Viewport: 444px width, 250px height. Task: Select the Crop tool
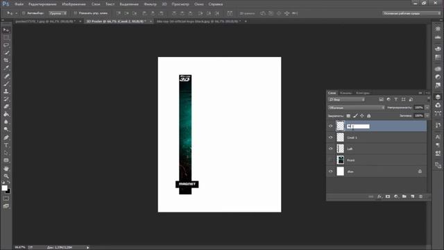[6, 60]
